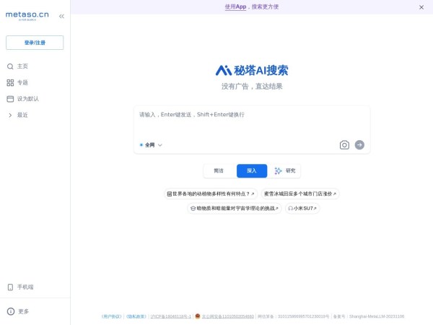Expand 更多 more options menu
This screenshot has height=325, width=433.
[23, 311]
